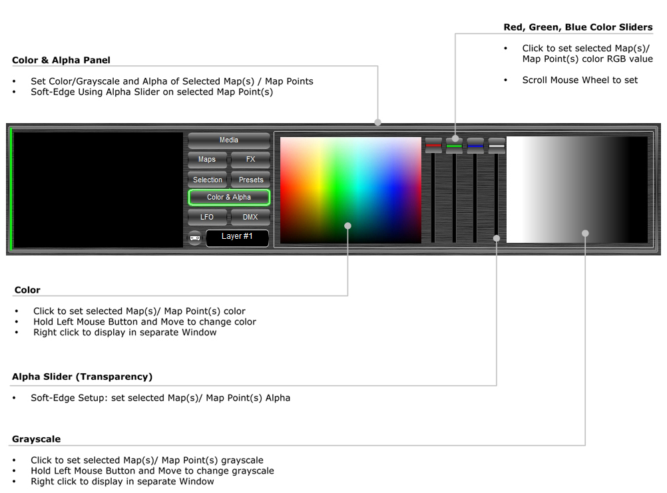This screenshot has height=493, width=667.
Task: Open the LFO panel
Action: (207, 217)
